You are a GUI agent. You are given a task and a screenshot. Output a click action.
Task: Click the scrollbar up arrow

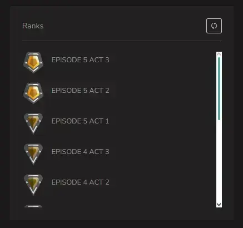point(219,54)
